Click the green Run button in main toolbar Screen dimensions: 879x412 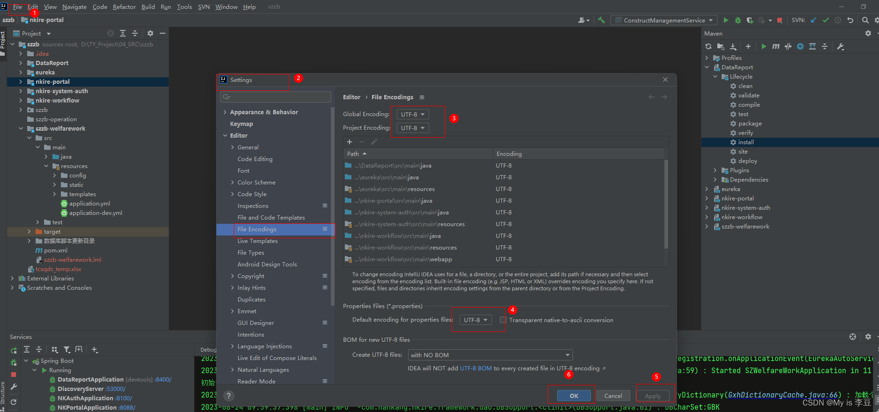coord(726,20)
